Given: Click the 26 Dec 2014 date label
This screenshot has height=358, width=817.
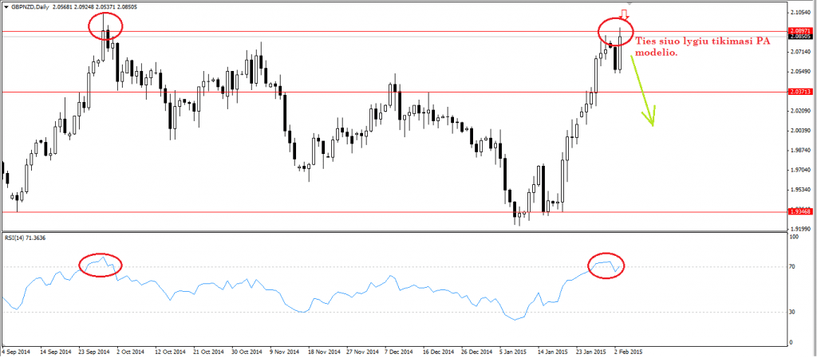Looking at the screenshot, I should 477,352.
